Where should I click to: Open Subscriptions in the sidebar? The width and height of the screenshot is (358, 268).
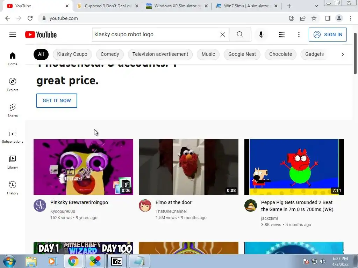(x=13, y=136)
